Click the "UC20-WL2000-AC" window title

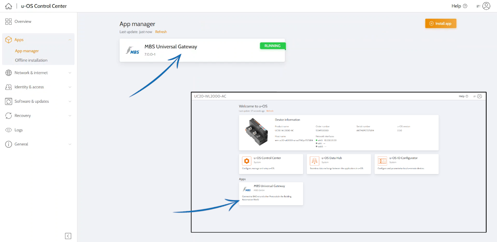coord(210,96)
